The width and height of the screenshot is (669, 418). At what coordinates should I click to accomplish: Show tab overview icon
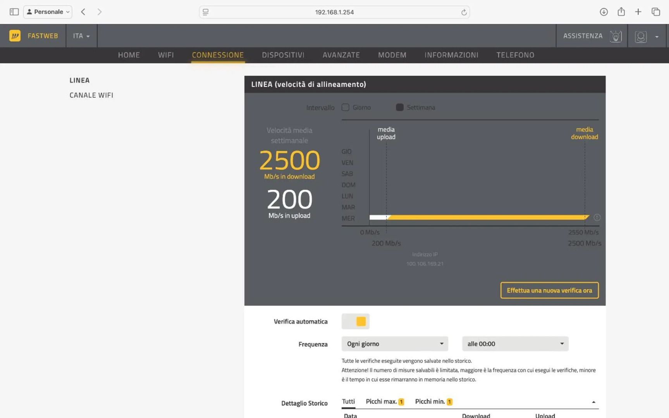click(x=655, y=12)
